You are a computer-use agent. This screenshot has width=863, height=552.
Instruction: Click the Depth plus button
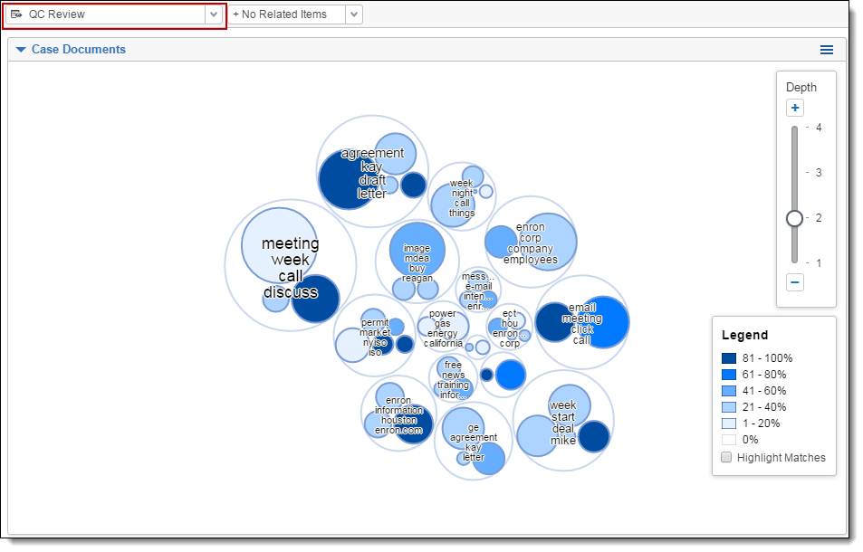pyautogui.click(x=794, y=109)
